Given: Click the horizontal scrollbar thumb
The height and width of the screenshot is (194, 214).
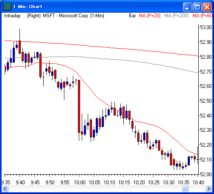Looking at the screenshot, I should click(185, 189).
